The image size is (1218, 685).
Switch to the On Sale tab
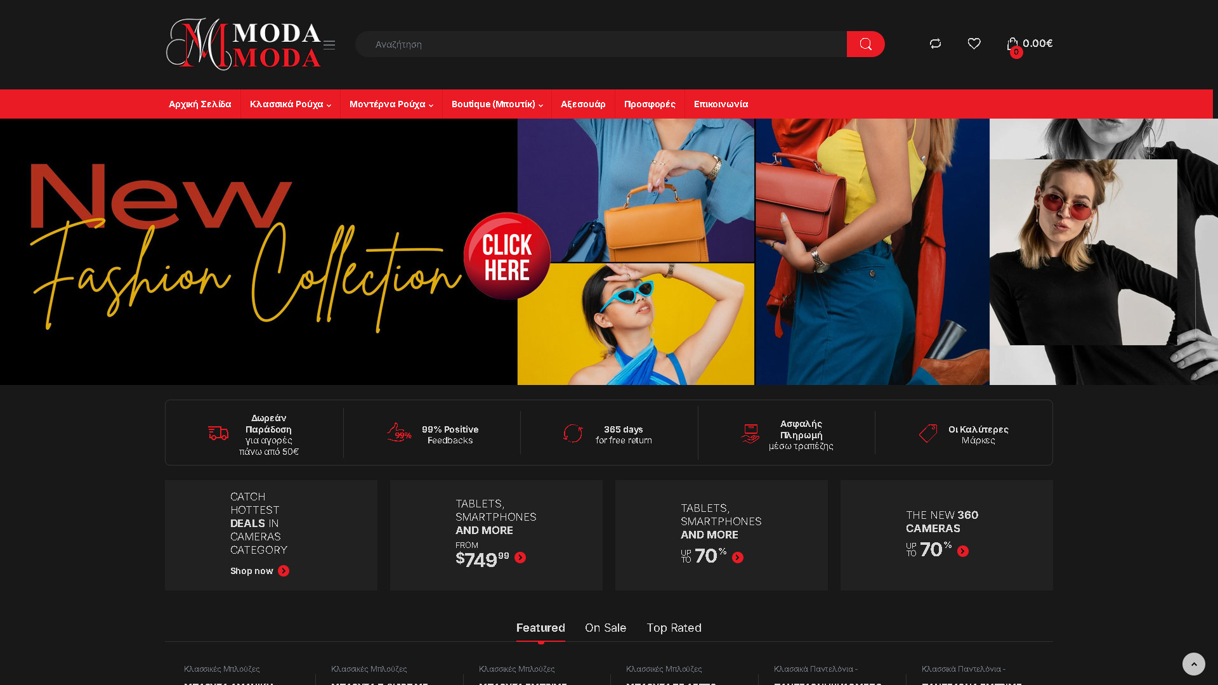click(605, 627)
